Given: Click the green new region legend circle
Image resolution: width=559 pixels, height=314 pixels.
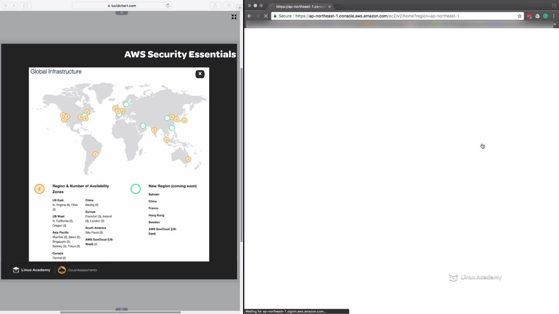Looking at the screenshot, I should point(135,189).
